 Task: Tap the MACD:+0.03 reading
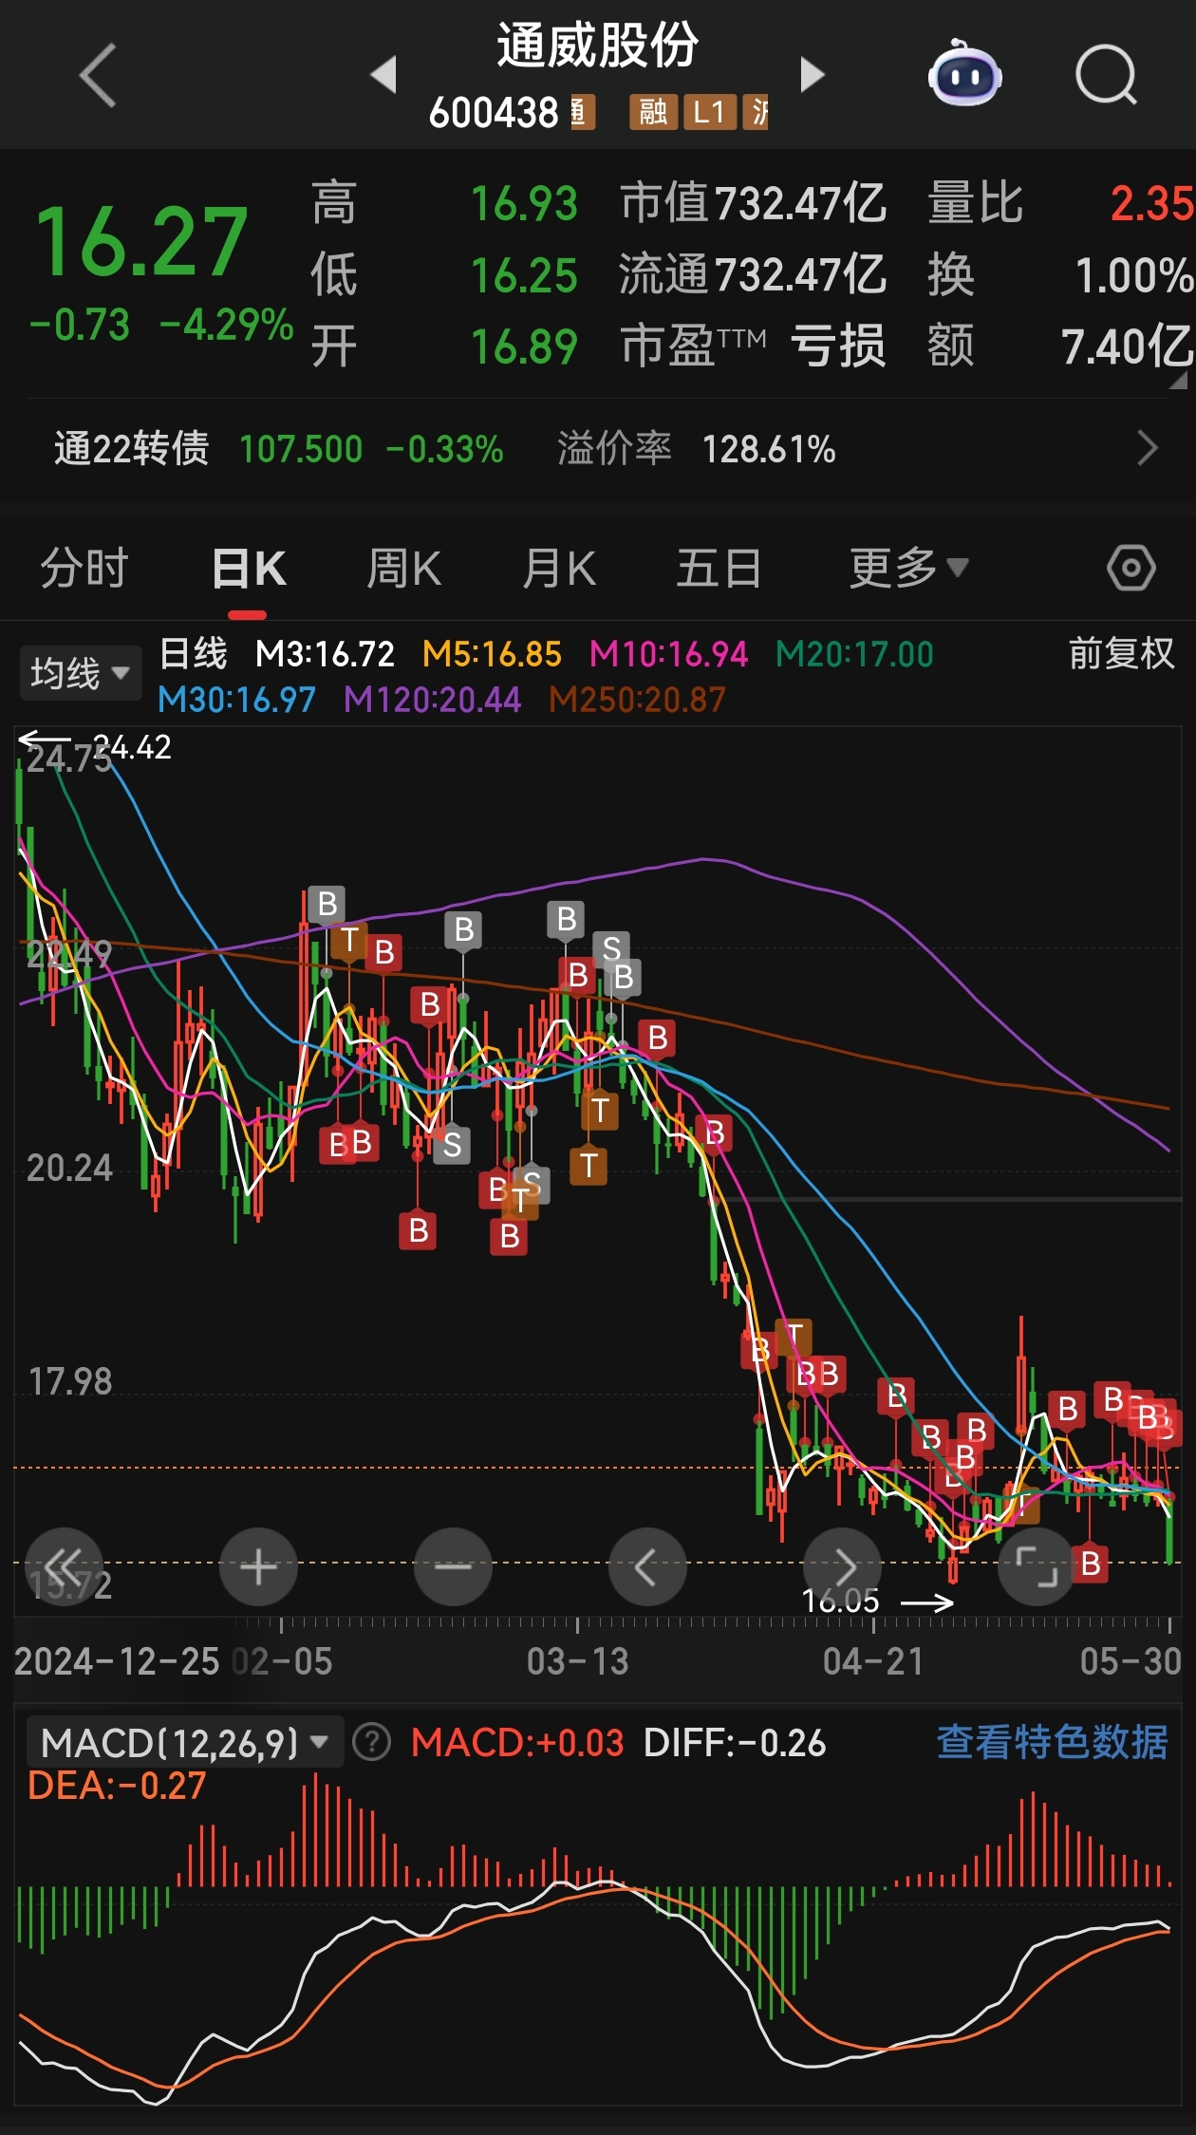[x=517, y=1743]
